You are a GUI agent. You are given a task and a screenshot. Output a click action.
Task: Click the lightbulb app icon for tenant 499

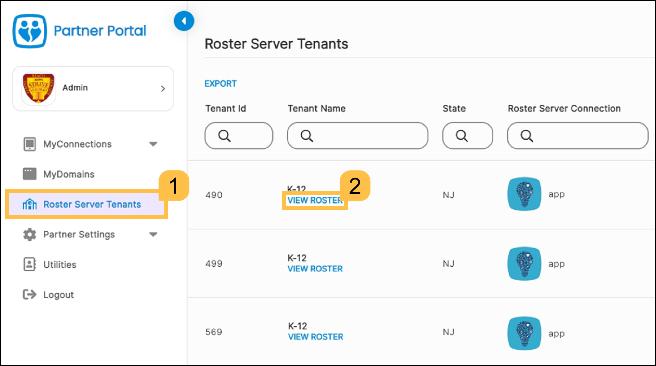click(524, 264)
